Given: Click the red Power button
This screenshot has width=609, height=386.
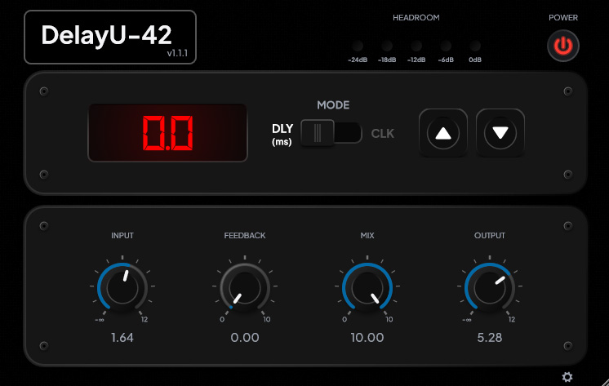Looking at the screenshot, I should (x=562, y=46).
